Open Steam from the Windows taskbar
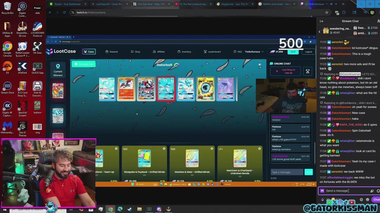This screenshot has width=380, height=213. pyautogui.click(x=130, y=209)
